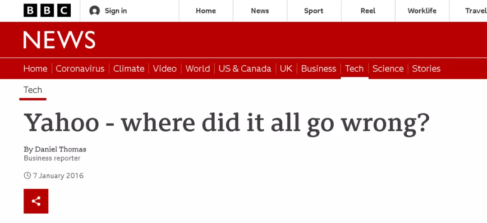Go to Home tab in News menu
487x223 pixels.
[35, 68]
